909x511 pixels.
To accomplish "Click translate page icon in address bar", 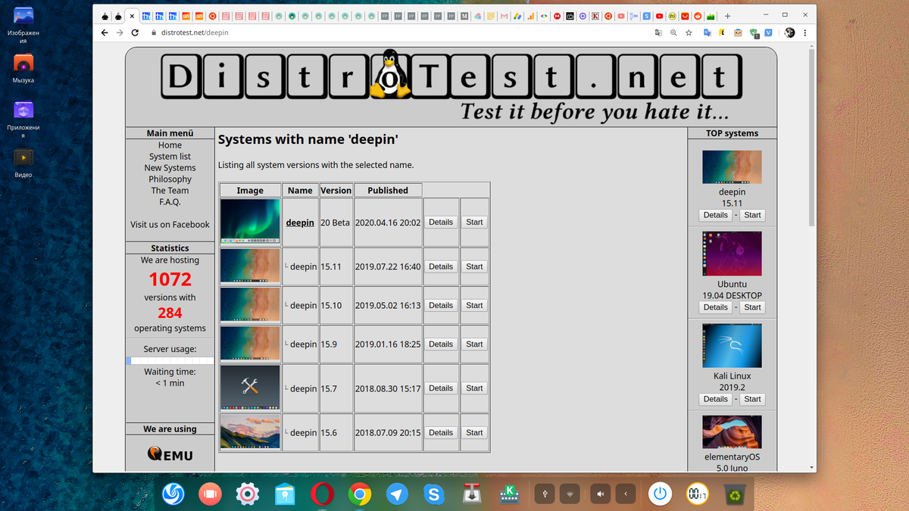I will 658,33.
